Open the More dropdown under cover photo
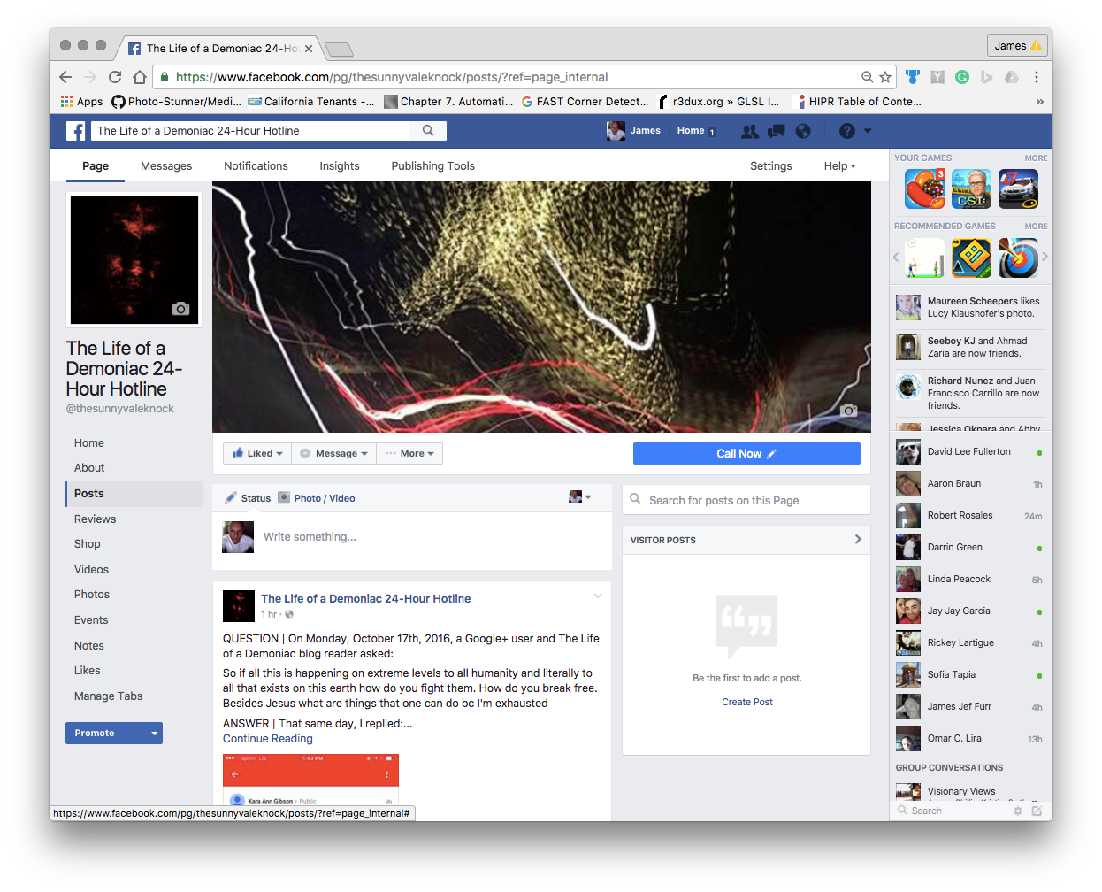The width and height of the screenshot is (1102, 892). click(409, 453)
